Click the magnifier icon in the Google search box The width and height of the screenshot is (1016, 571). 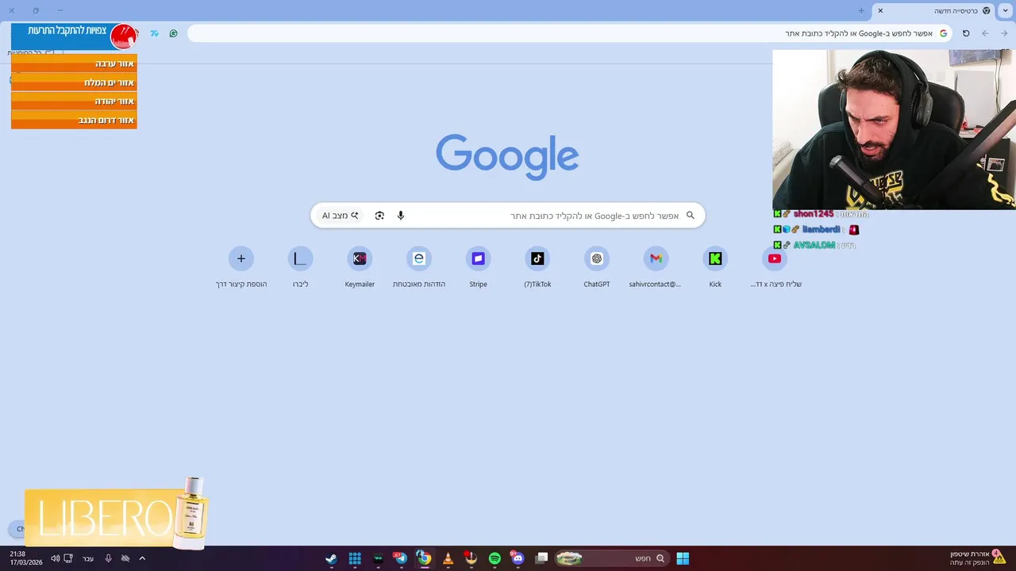691,216
